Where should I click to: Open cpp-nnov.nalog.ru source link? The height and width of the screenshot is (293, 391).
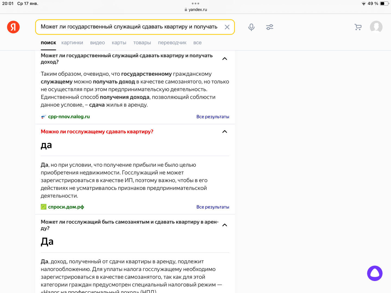[x=69, y=117]
